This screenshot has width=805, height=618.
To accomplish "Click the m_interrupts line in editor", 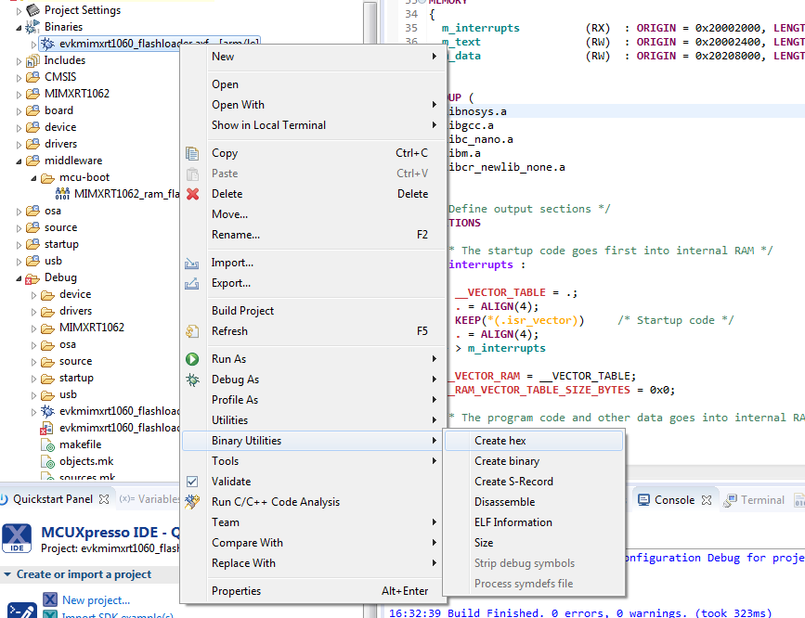I will [481, 28].
